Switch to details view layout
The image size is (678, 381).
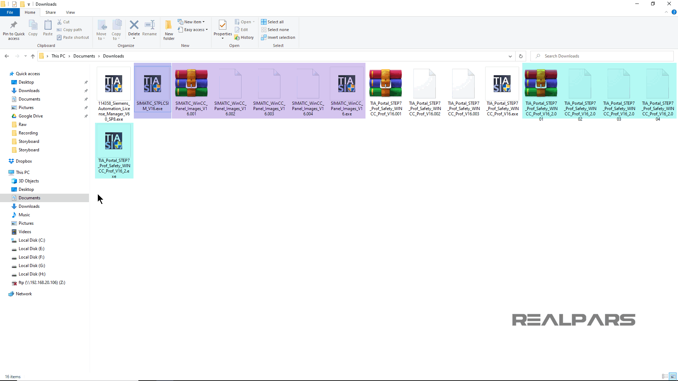pyautogui.click(x=665, y=376)
